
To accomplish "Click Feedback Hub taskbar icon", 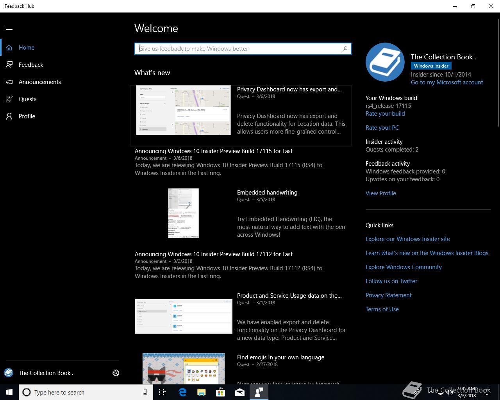I will (x=259, y=392).
